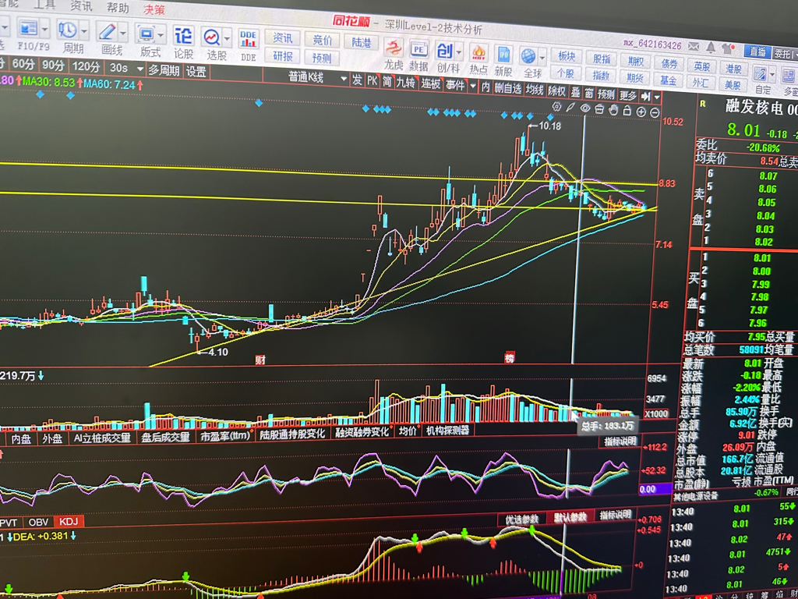Screen dimensions: 798x599
Task: Toggle the 九转 indicator button
Action: point(405,83)
